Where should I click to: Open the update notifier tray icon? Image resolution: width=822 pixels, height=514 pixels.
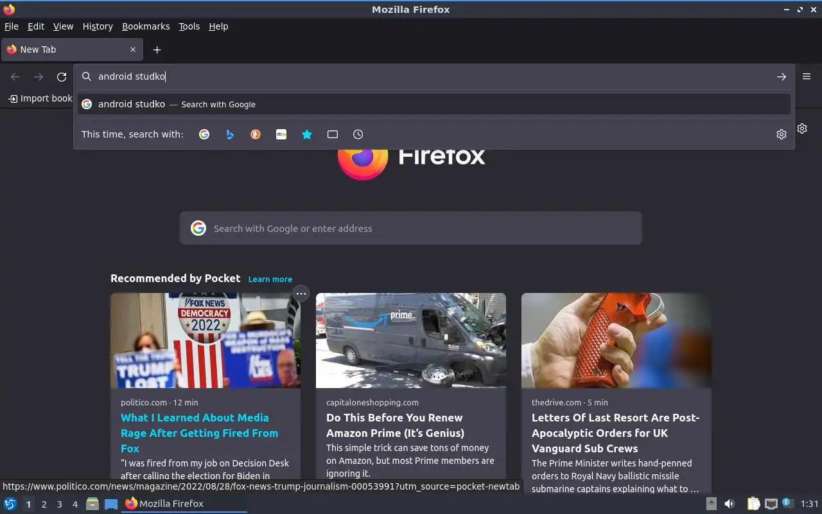tap(788, 504)
